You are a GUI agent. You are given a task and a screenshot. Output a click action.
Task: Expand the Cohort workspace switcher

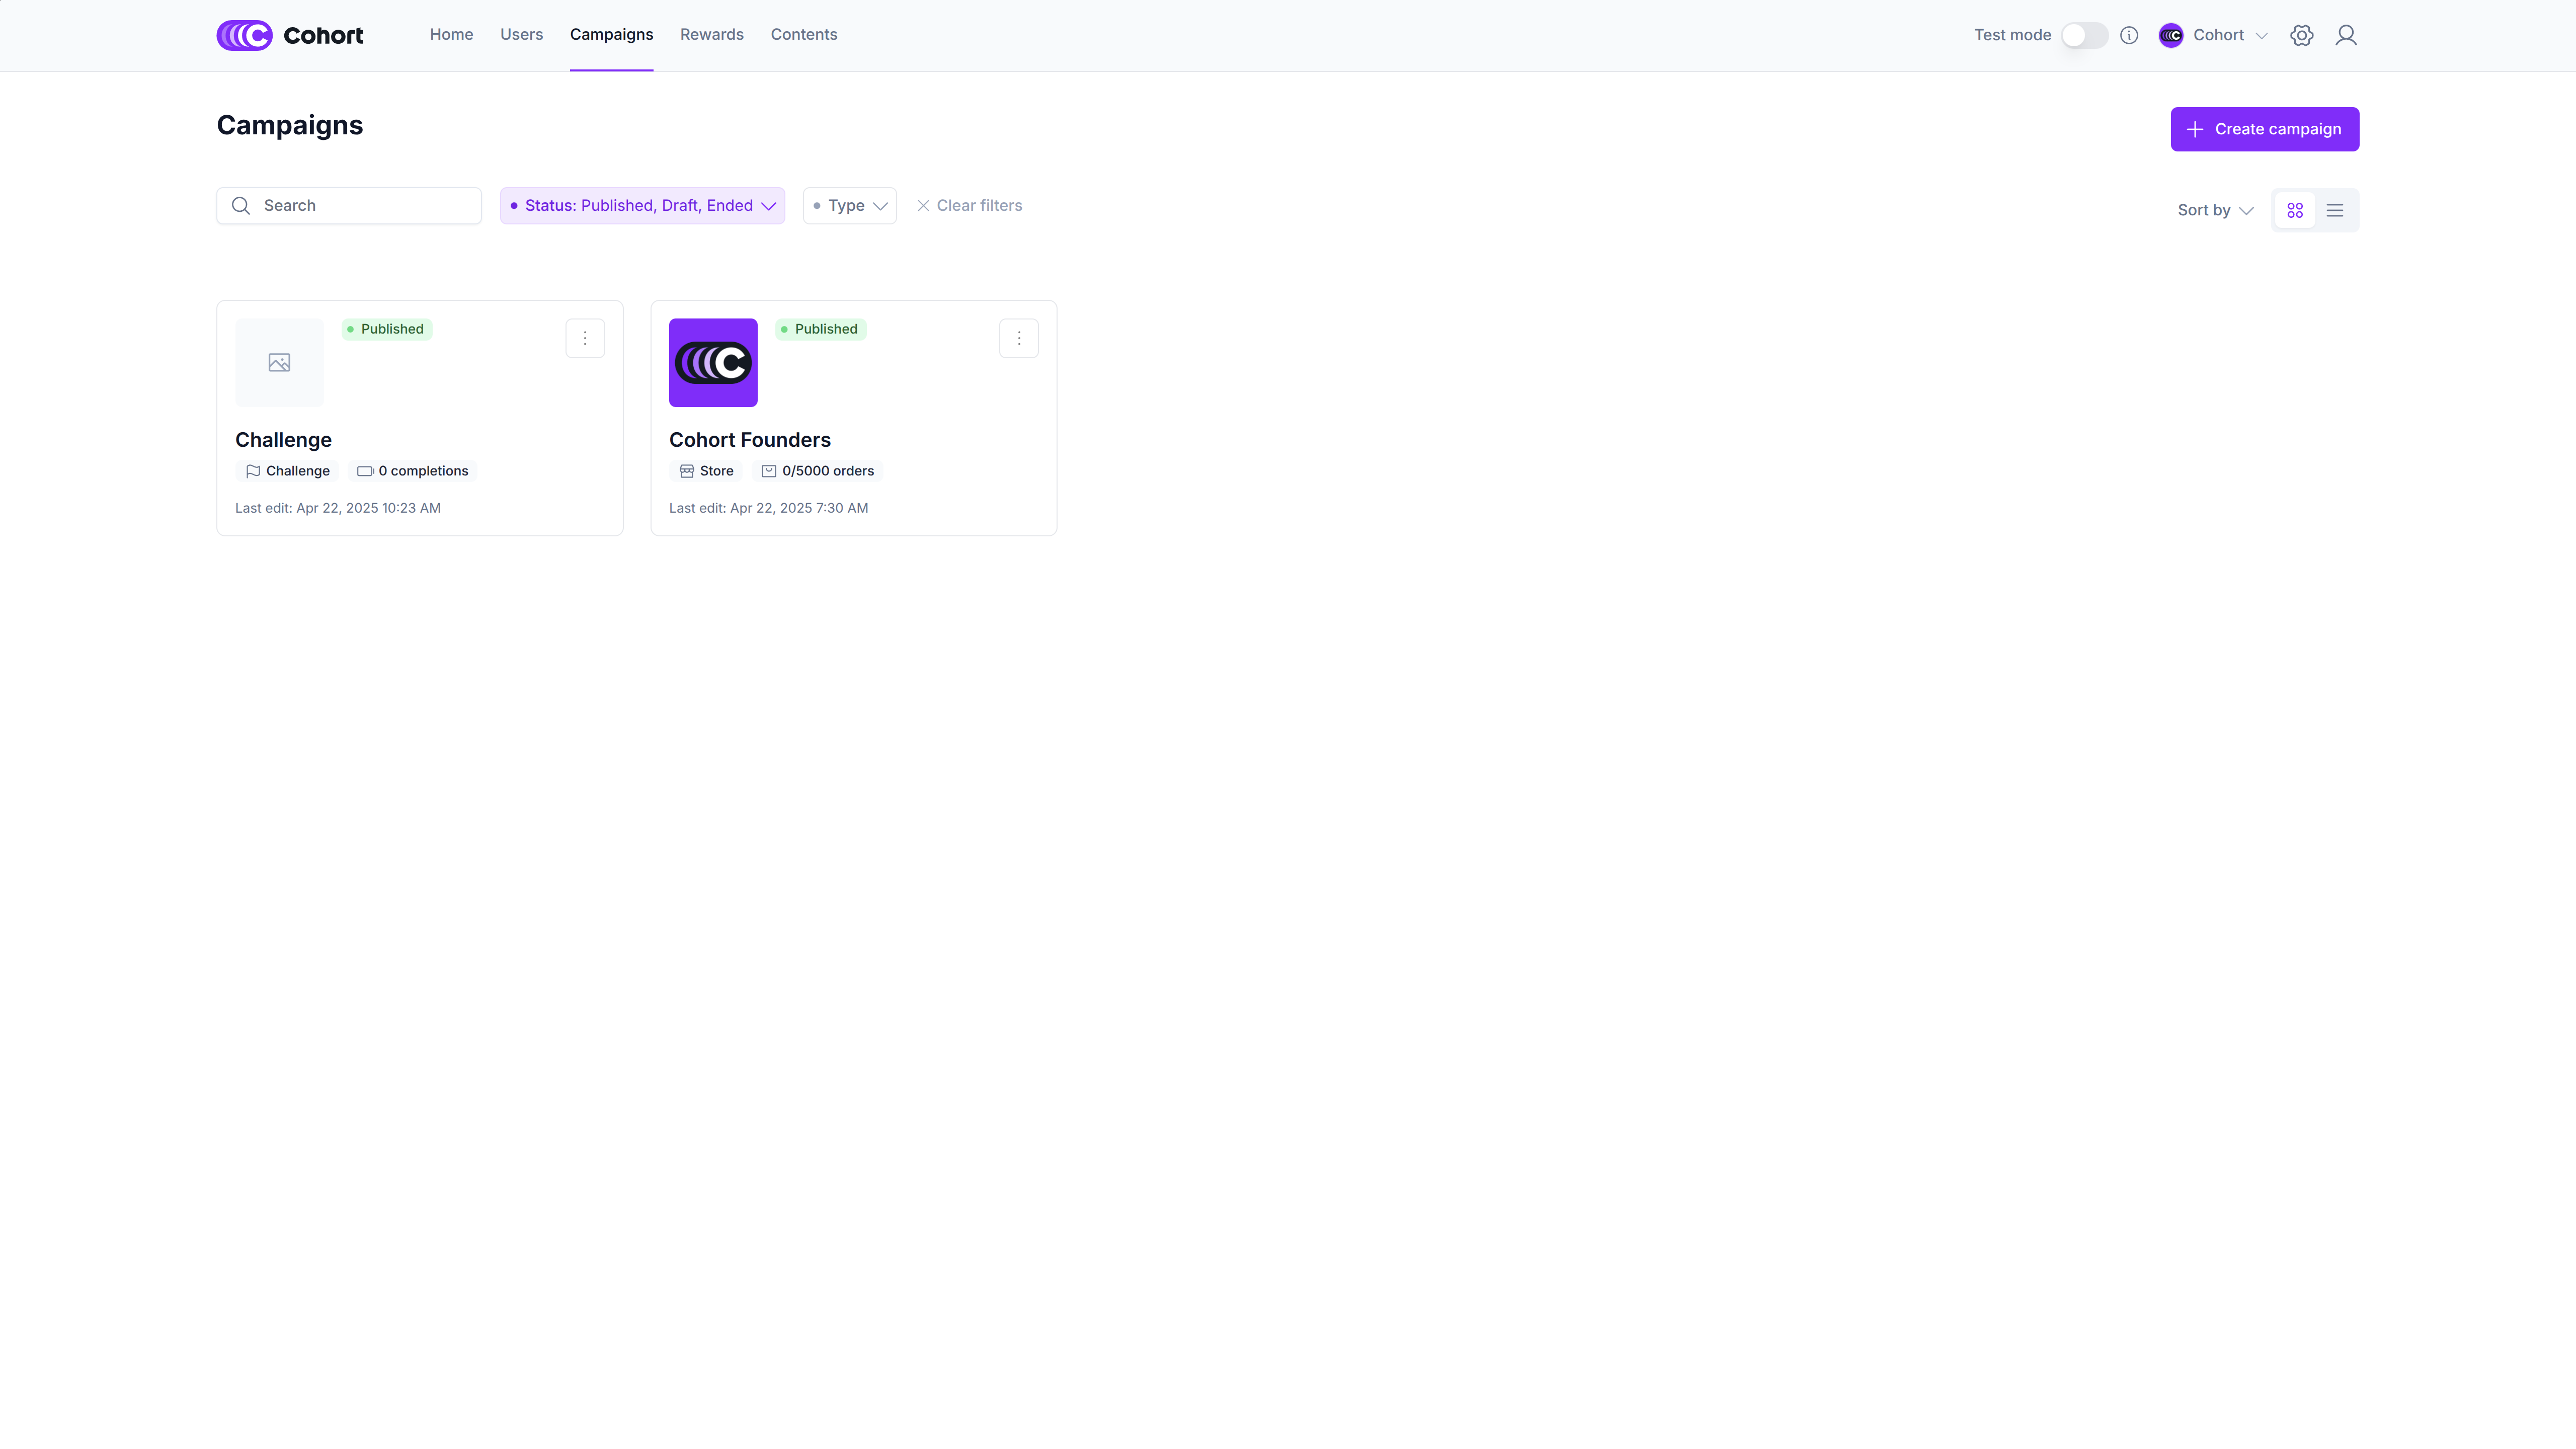click(x=2214, y=35)
